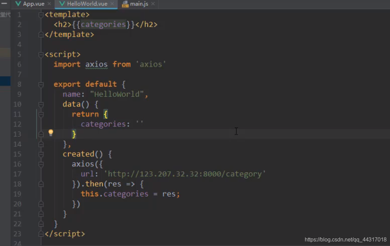Collapse the return object on line 11
Image resolution: width=390 pixels, height=246 pixels.
[41, 114]
